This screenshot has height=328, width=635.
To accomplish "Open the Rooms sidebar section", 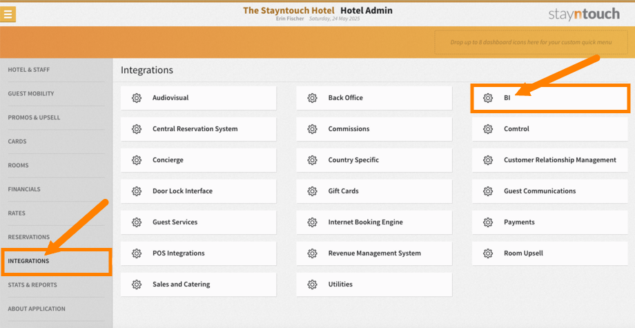I will click(x=18, y=165).
